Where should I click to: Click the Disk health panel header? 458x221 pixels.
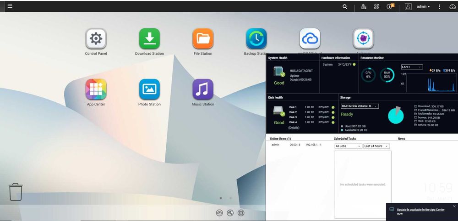(275, 98)
